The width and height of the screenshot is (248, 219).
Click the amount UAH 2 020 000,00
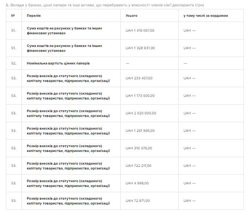[x=141, y=113]
